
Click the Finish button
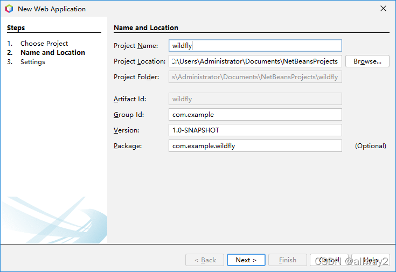(x=287, y=260)
